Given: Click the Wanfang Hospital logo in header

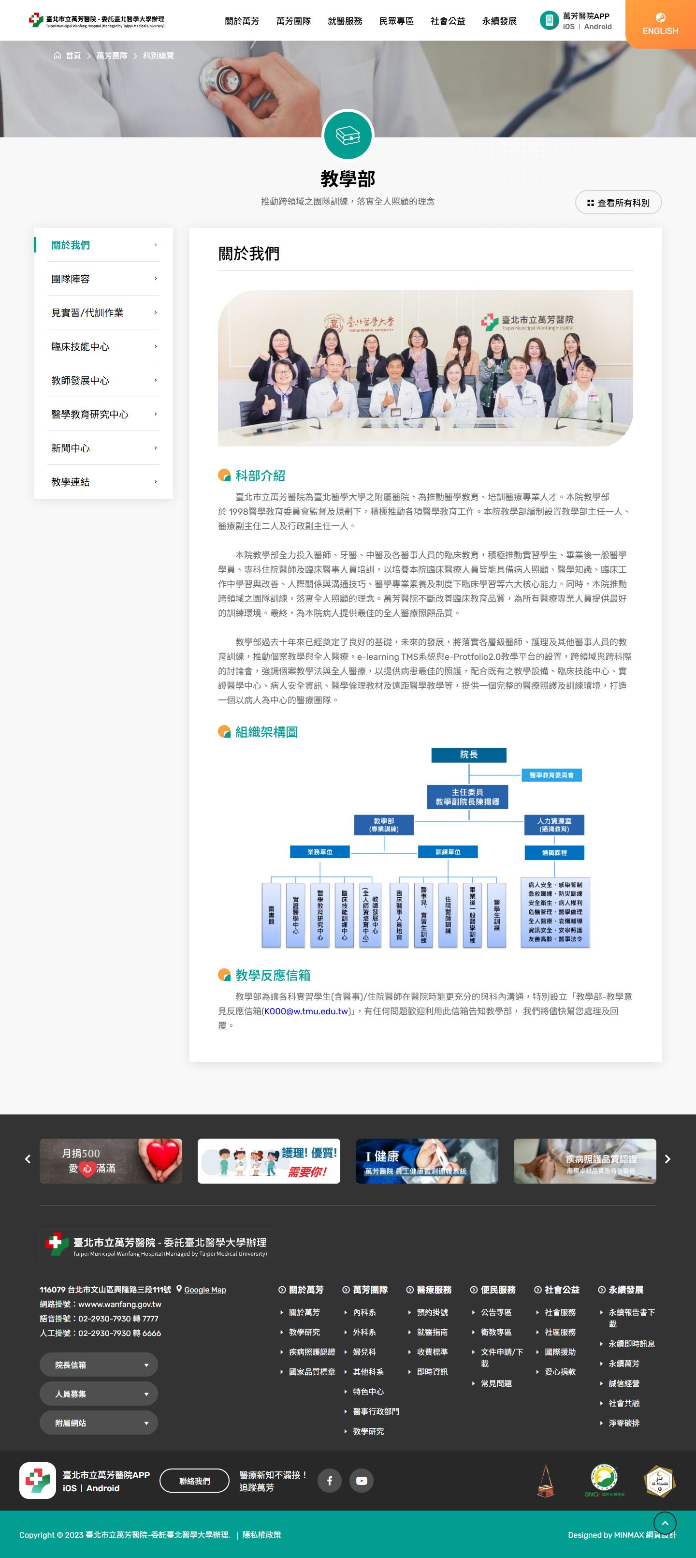Looking at the screenshot, I should (97, 21).
